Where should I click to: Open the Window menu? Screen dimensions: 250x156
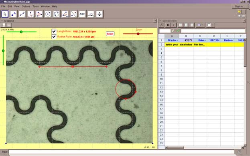[45, 6]
